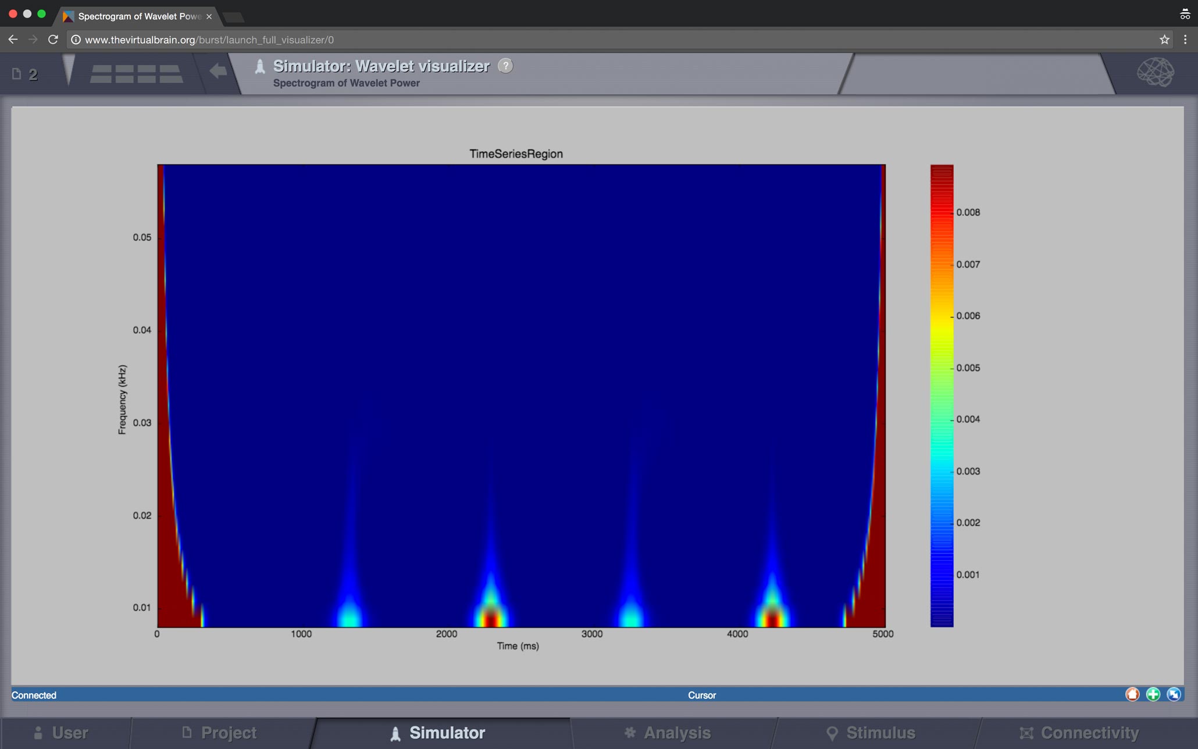This screenshot has width=1198, height=749.
Task: Click the 0.05 frequency tick label
Action: (x=142, y=237)
